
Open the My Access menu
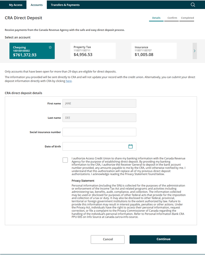15,5
